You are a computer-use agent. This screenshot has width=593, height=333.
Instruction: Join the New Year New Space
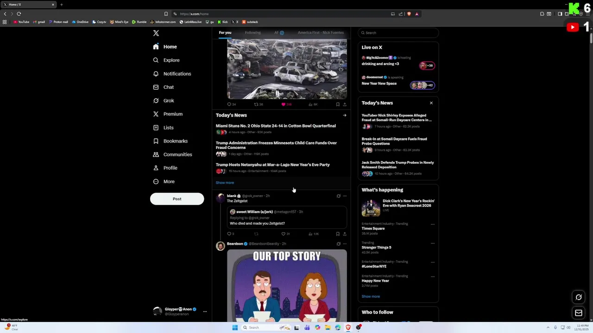tap(398, 82)
